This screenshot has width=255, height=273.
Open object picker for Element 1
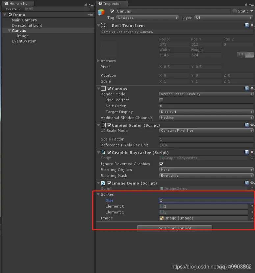[252, 212]
